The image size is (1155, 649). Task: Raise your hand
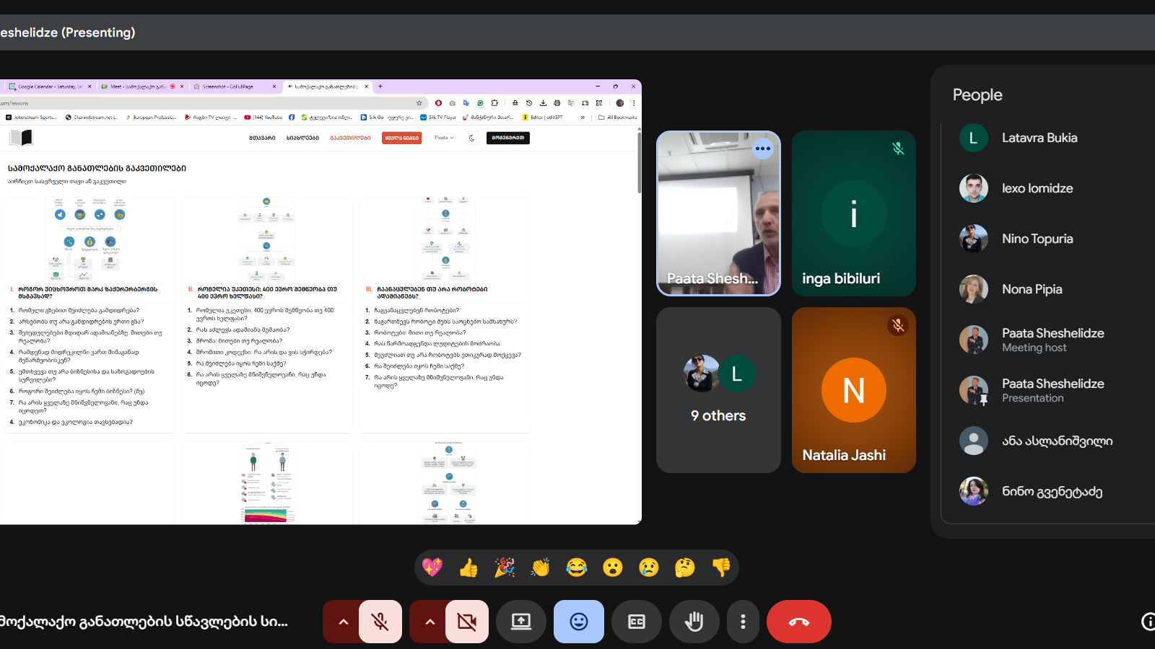694,622
